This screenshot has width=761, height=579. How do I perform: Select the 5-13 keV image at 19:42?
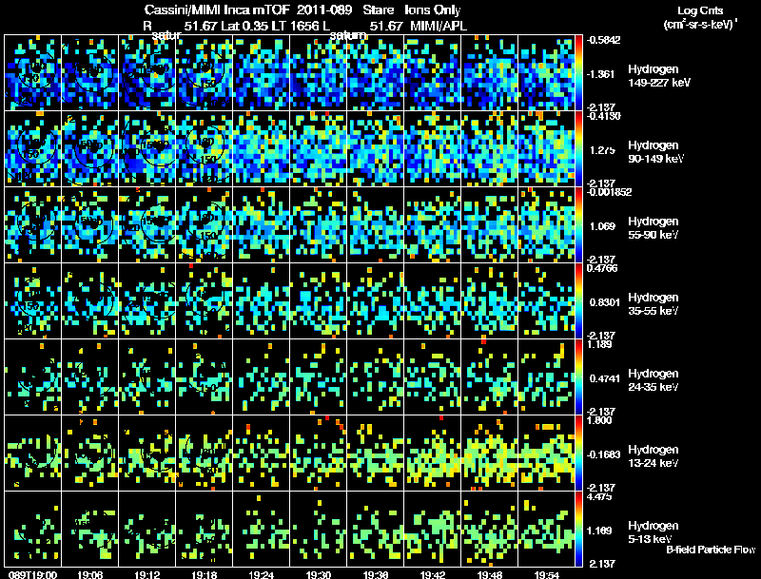click(433, 529)
